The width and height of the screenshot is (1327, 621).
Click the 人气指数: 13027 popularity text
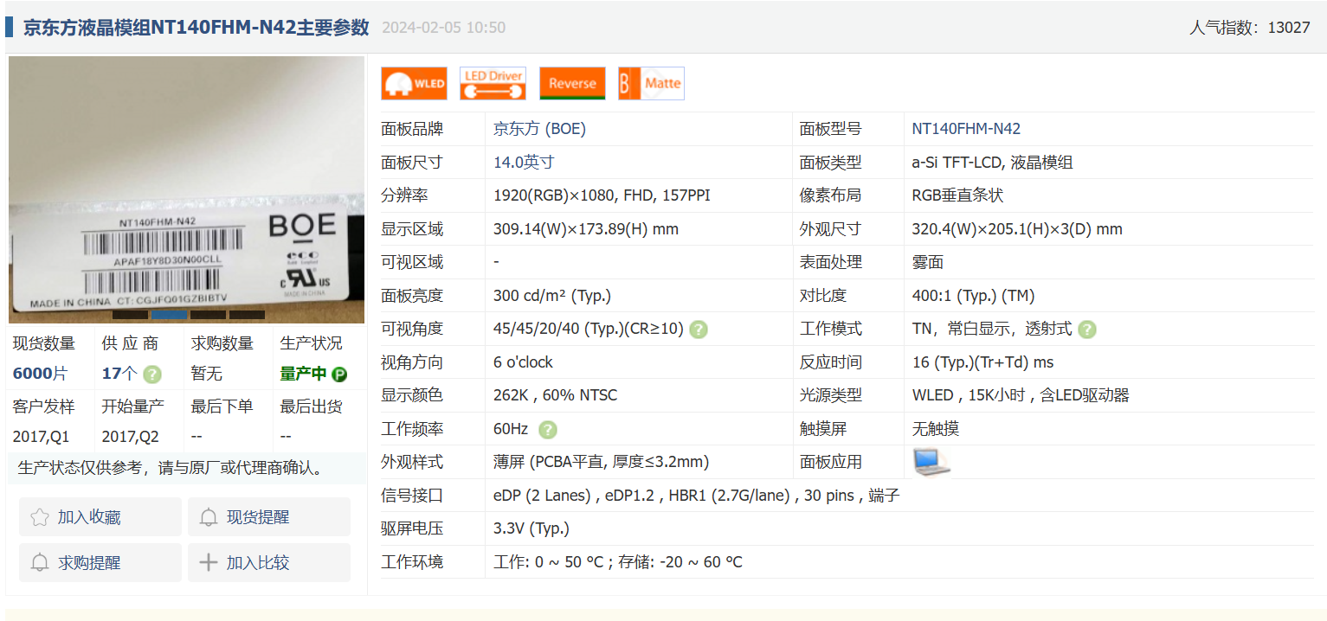coord(1250,27)
